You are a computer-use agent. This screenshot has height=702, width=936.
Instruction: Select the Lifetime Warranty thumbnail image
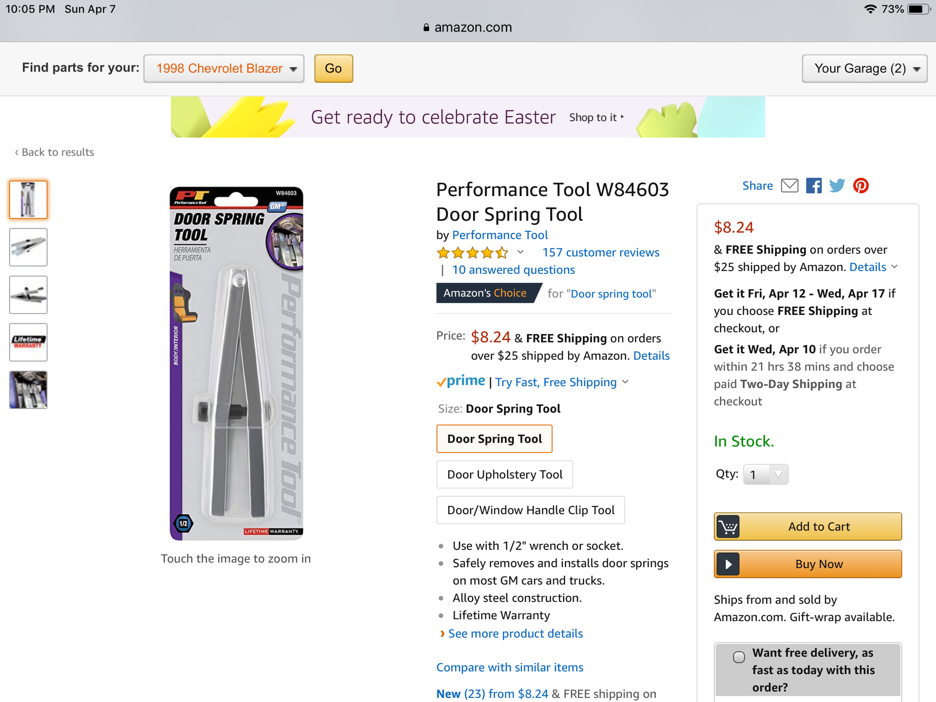[29, 342]
